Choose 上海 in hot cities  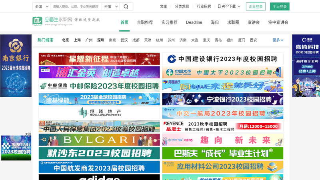coord(77,40)
